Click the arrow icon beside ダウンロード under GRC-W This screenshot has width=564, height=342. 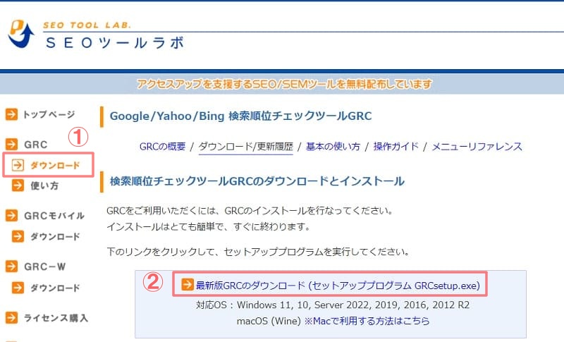pyautogui.click(x=18, y=288)
